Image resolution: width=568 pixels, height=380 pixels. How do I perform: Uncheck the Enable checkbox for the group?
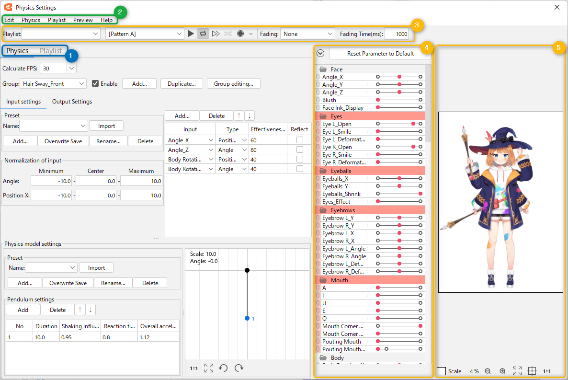95,83
